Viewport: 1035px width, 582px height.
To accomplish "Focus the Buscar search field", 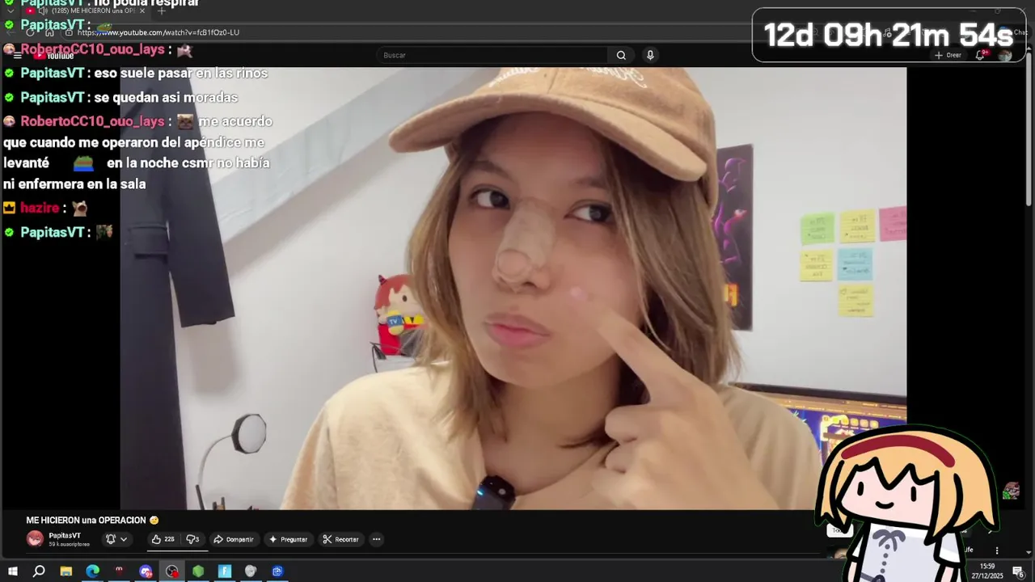I will [492, 55].
